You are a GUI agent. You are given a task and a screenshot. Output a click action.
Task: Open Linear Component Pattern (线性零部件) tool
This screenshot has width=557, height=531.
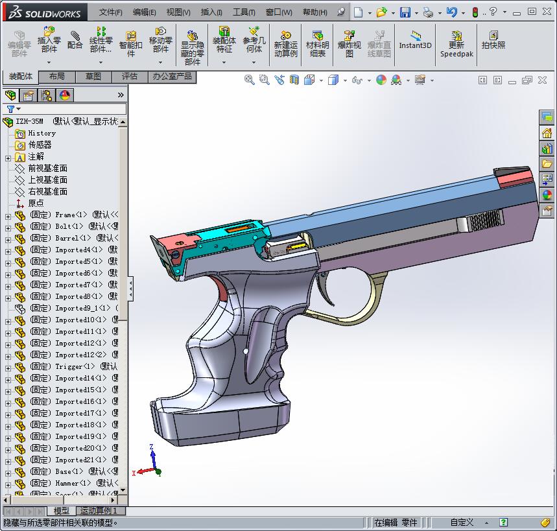pos(101,40)
